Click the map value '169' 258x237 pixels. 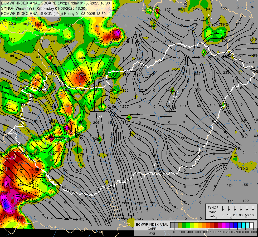(x=50, y=218)
